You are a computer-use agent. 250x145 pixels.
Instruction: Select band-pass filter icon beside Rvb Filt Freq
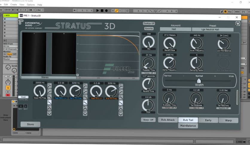121,108
